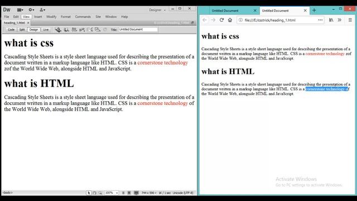The width and height of the screenshot is (357, 201).
Task: Open the Commands menu
Action: pyautogui.click(x=83, y=17)
